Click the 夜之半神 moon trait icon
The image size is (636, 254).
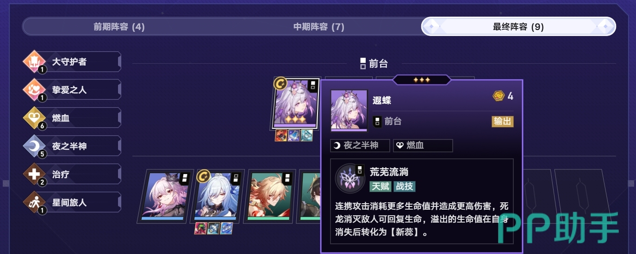34,146
